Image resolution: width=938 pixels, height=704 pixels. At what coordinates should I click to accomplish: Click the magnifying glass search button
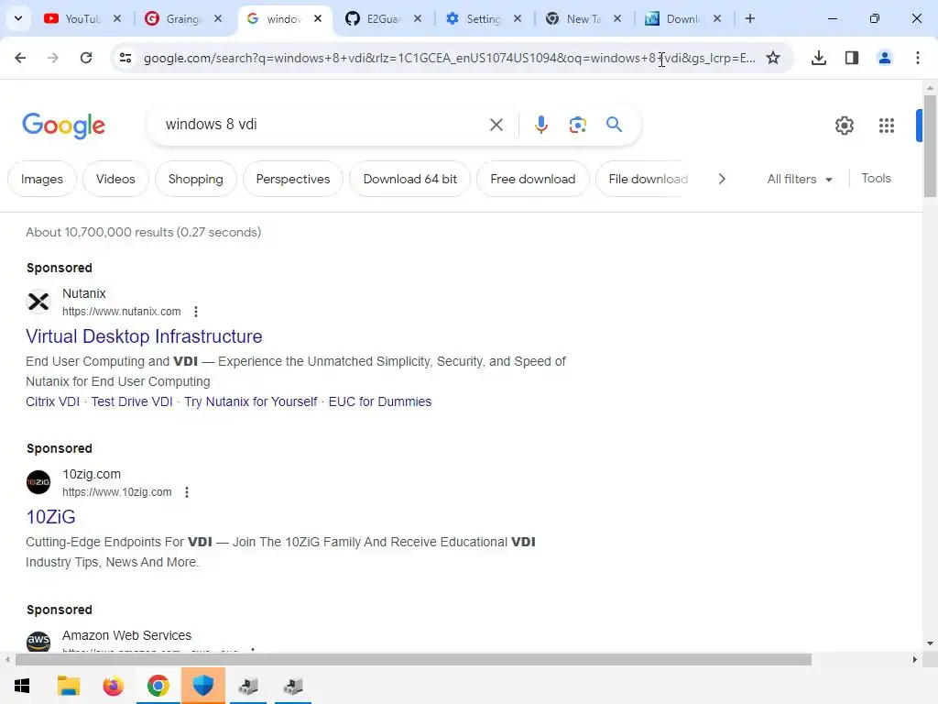click(x=614, y=125)
